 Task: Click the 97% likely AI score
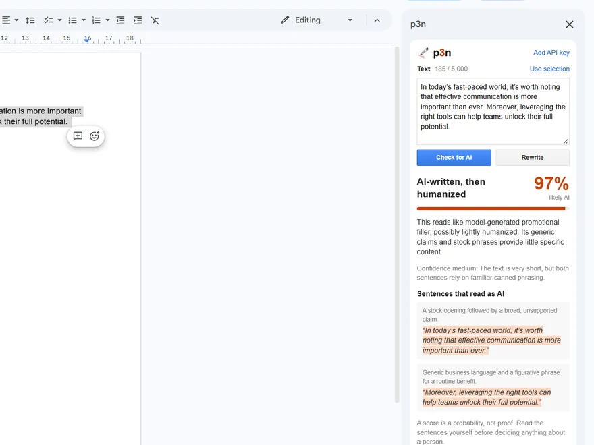click(551, 184)
